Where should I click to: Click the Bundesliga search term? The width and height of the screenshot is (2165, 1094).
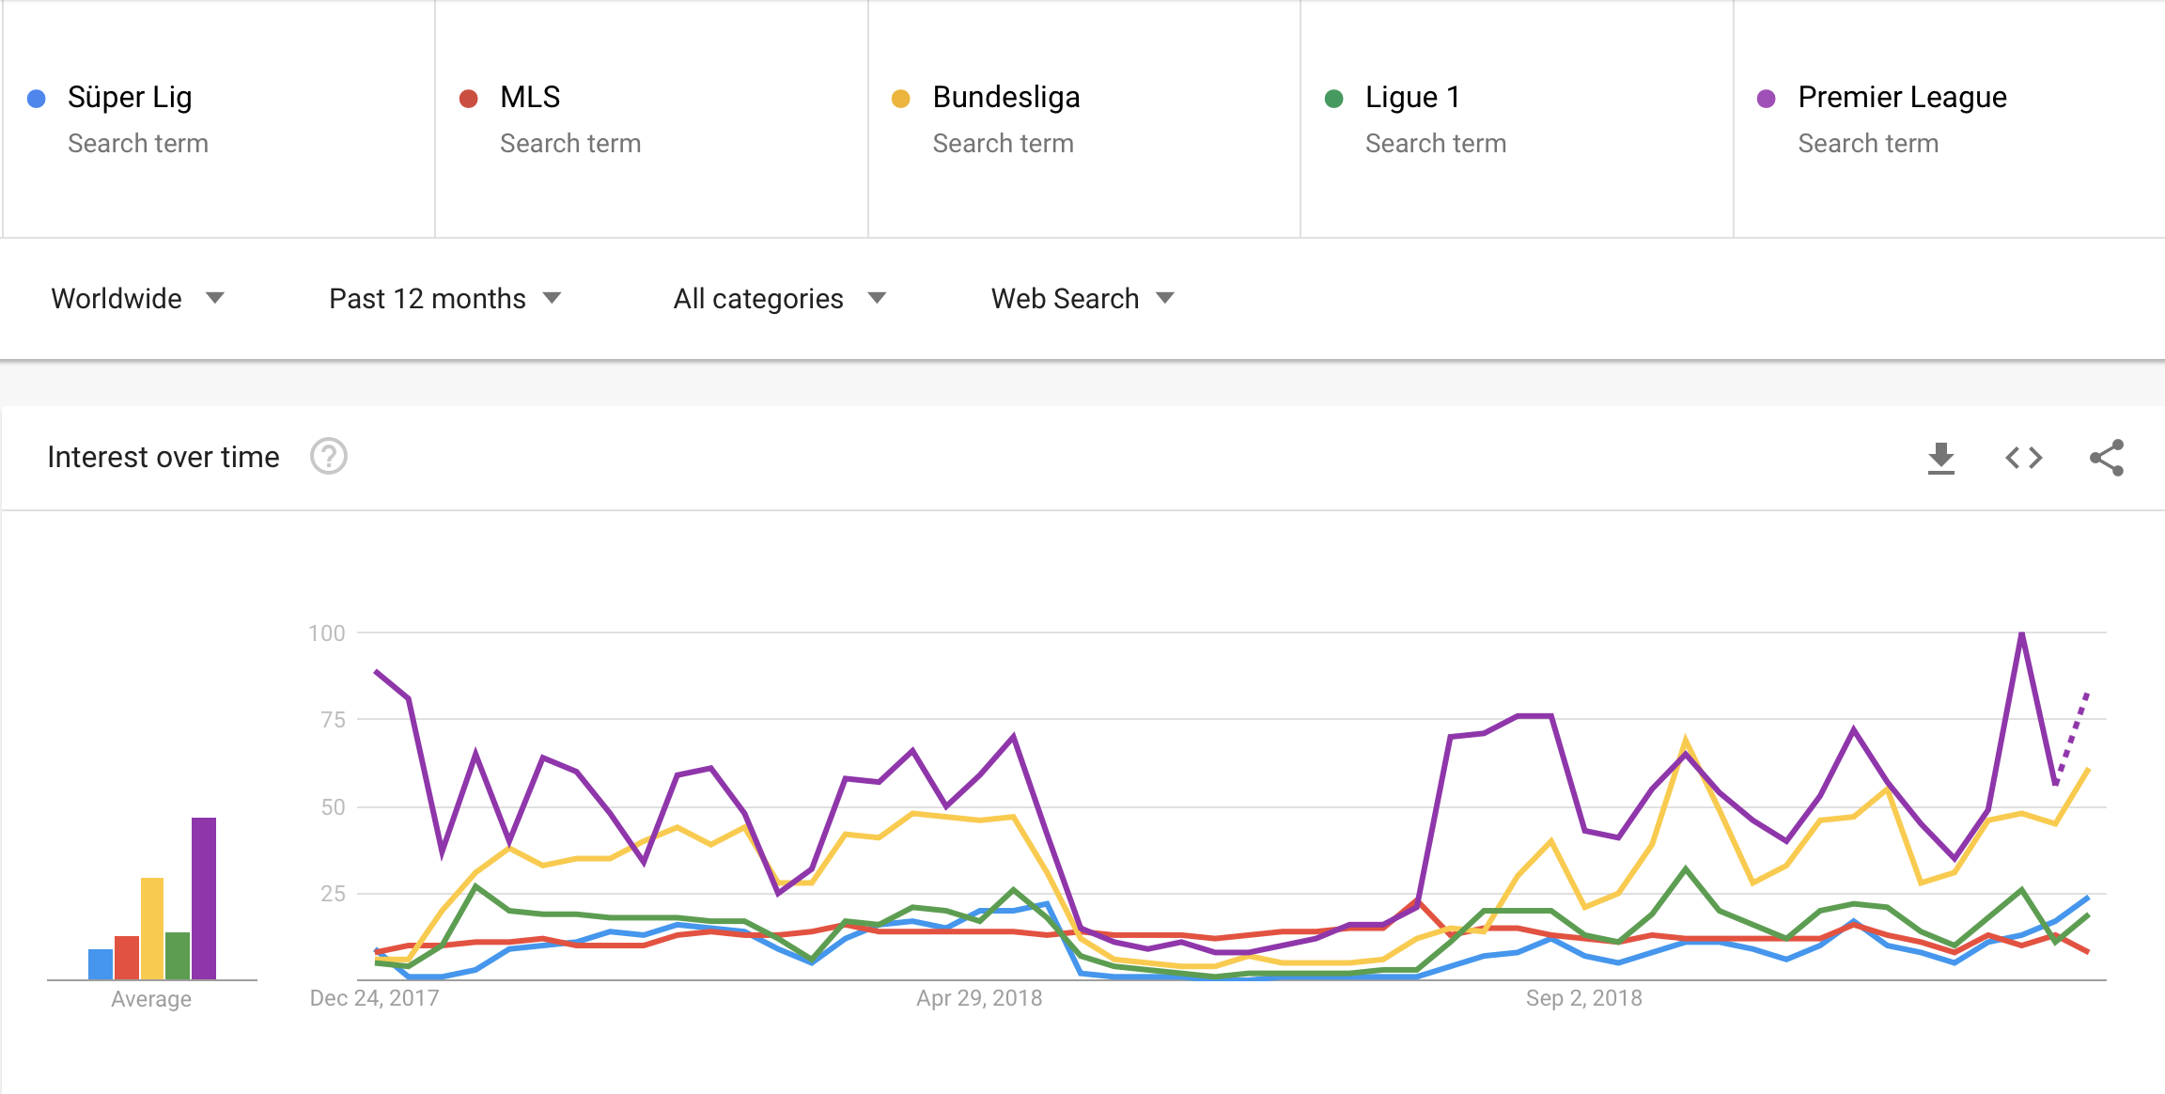(1005, 98)
